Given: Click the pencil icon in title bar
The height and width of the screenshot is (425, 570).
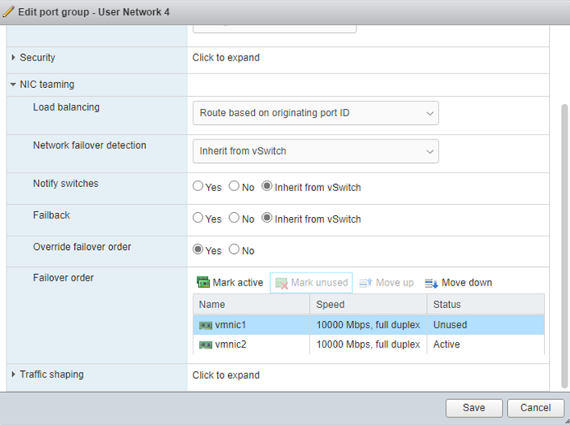Looking at the screenshot, I should tap(9, 12).
